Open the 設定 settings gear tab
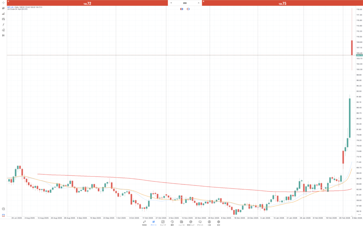This screenshot has height=227, width=363. tap(218, 223)
